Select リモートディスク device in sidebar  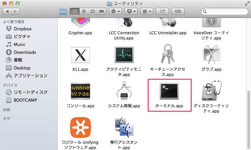[27, 92]
